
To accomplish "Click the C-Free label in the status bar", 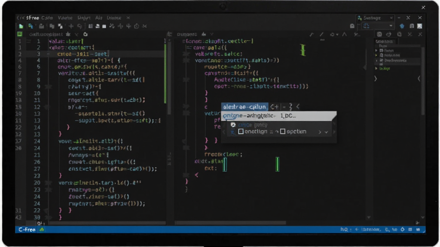I will [x=27, y=230].
